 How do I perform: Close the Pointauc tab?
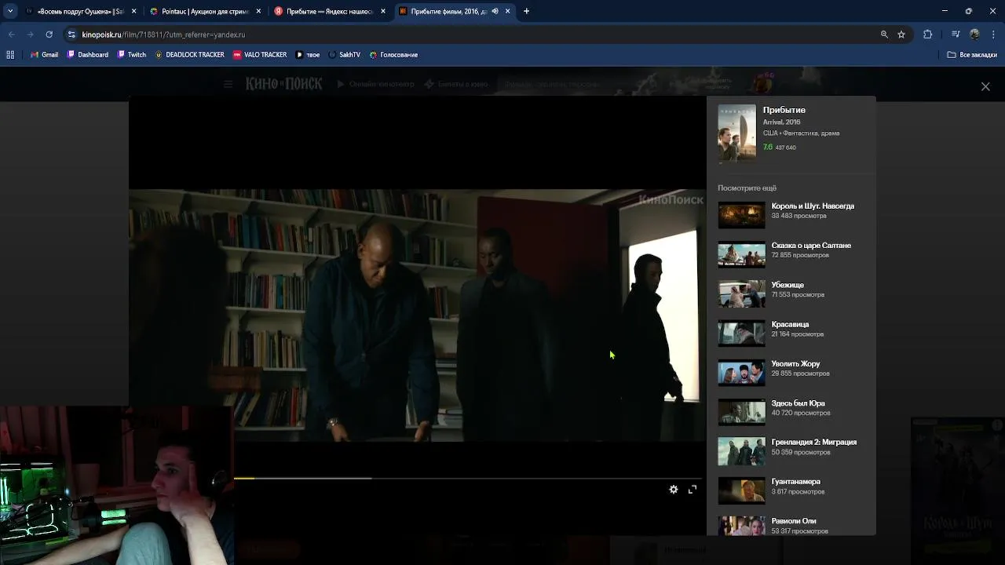(258, 12)
